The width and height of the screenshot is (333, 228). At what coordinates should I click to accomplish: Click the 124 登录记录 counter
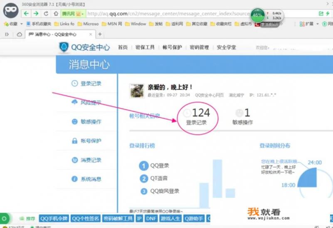click(197, 117)
